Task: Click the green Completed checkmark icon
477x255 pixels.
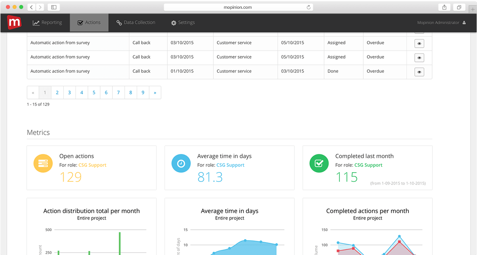Action: 319,164
